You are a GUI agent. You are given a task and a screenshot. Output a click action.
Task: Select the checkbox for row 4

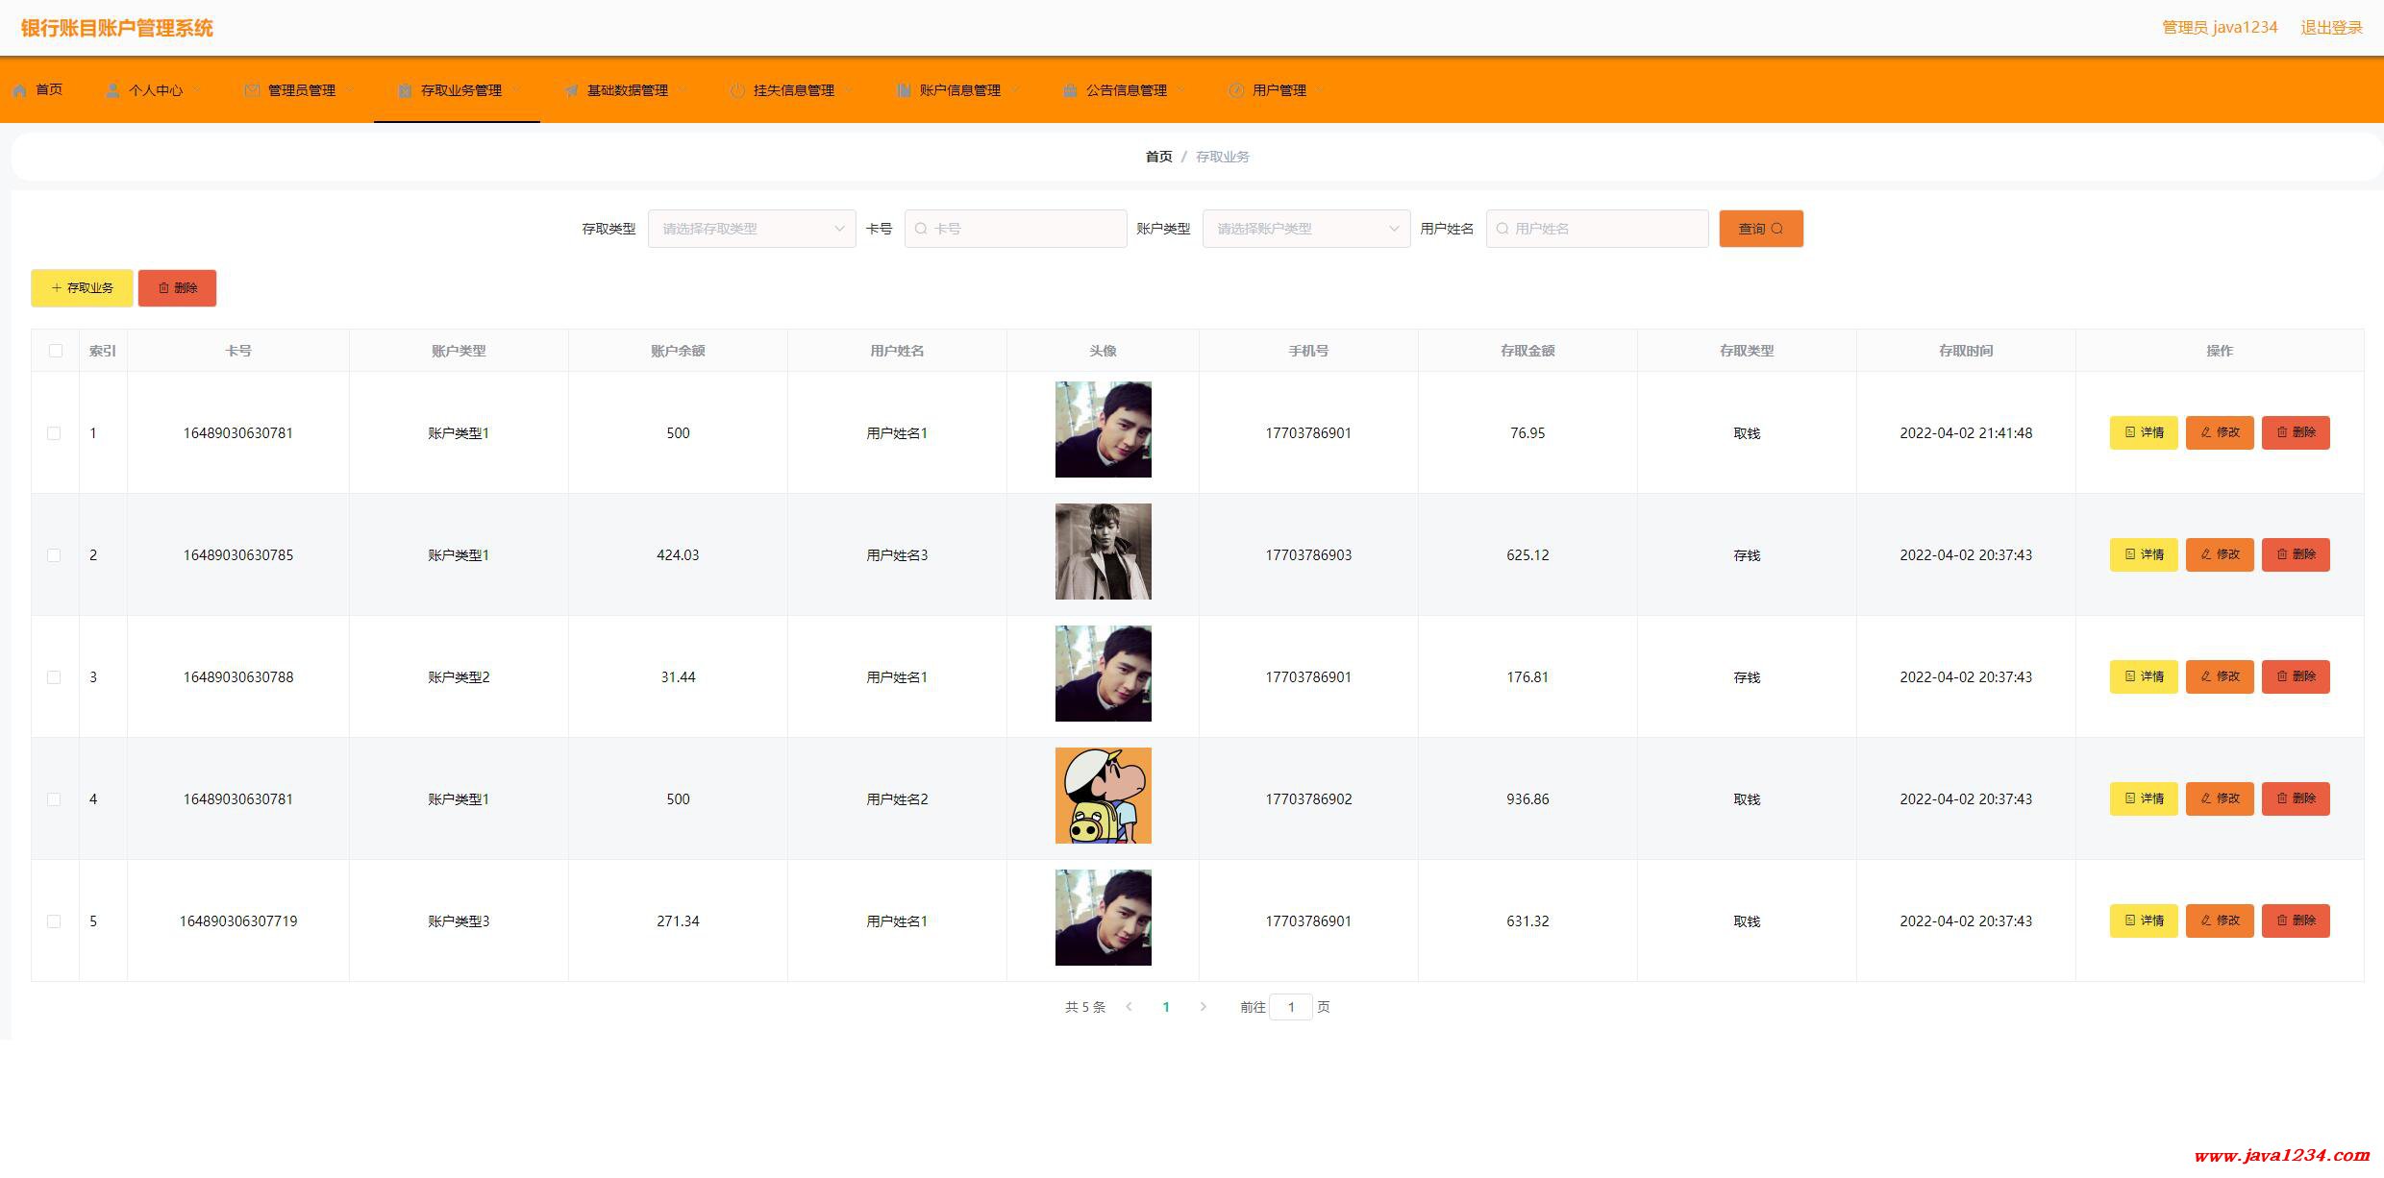[54, 799]
